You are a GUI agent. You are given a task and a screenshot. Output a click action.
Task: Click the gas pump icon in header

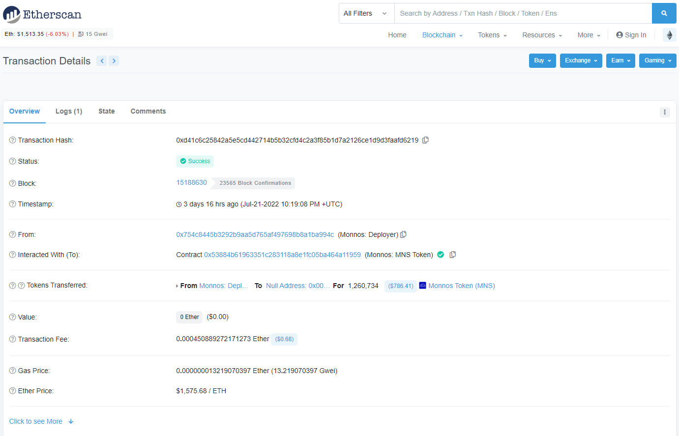(81, 34)
